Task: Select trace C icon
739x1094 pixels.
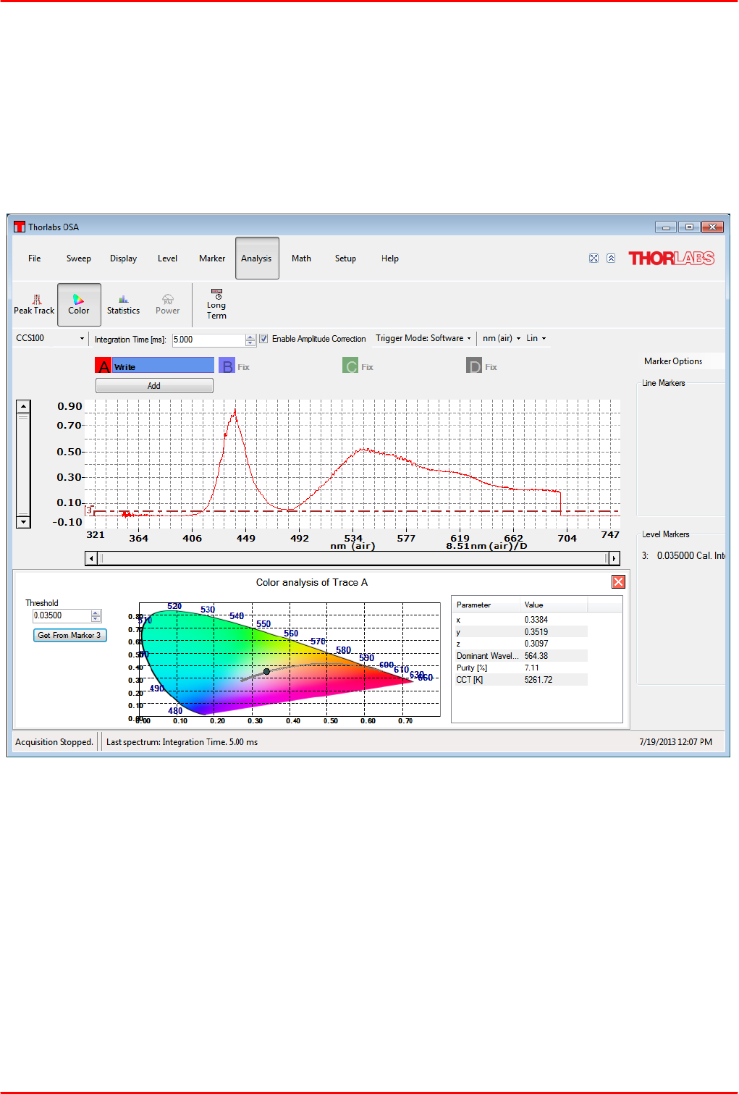Action: point(350,366)
